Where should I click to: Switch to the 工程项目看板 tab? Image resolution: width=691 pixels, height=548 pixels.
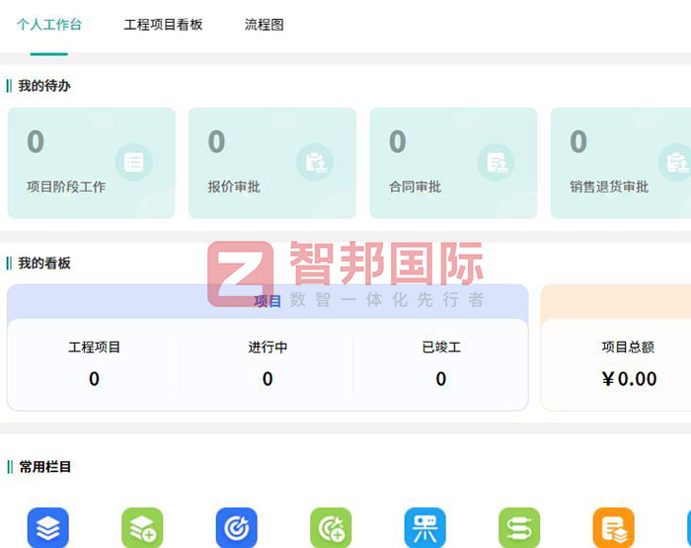click(x=163, y=25)
